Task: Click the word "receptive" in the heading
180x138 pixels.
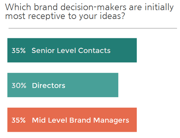Action: click(47, 16)
